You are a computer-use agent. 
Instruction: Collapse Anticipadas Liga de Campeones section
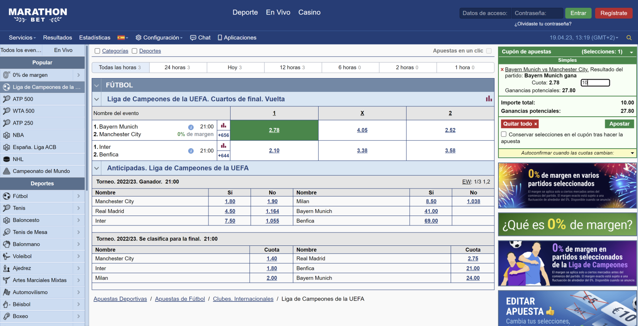pyautogui.click(x=97, y=168)
